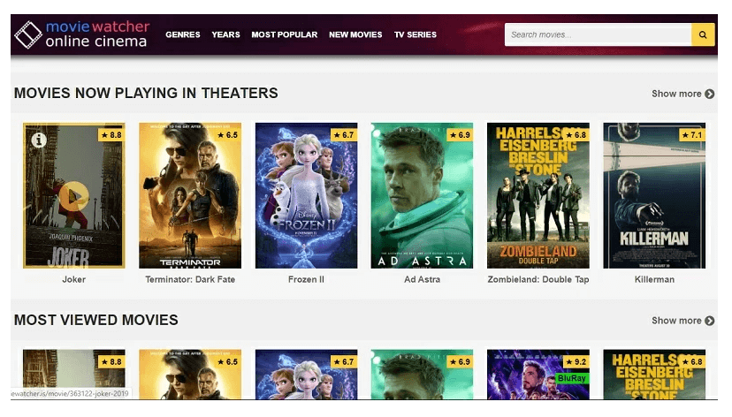
Task: Click the 9.2 star rating badge
Action: tap(576, 362)
